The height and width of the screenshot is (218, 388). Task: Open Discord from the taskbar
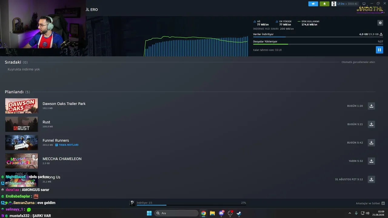click(x=221, y=213)
